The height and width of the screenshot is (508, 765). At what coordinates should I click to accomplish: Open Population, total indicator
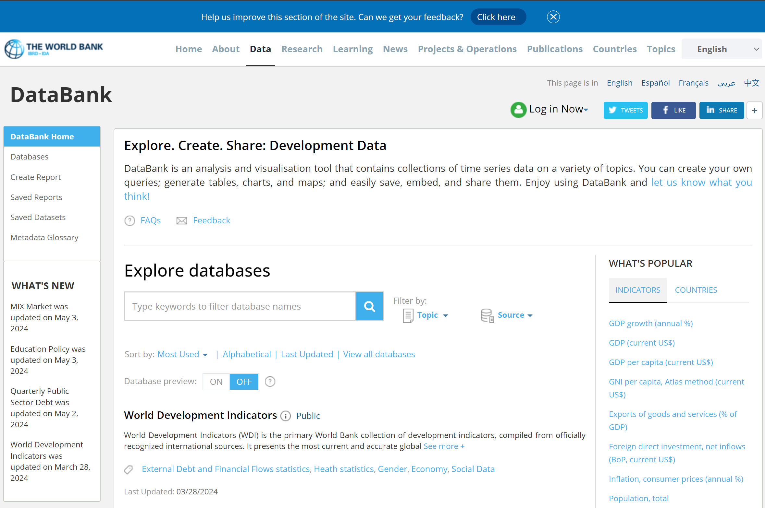(x=639, y=499)
